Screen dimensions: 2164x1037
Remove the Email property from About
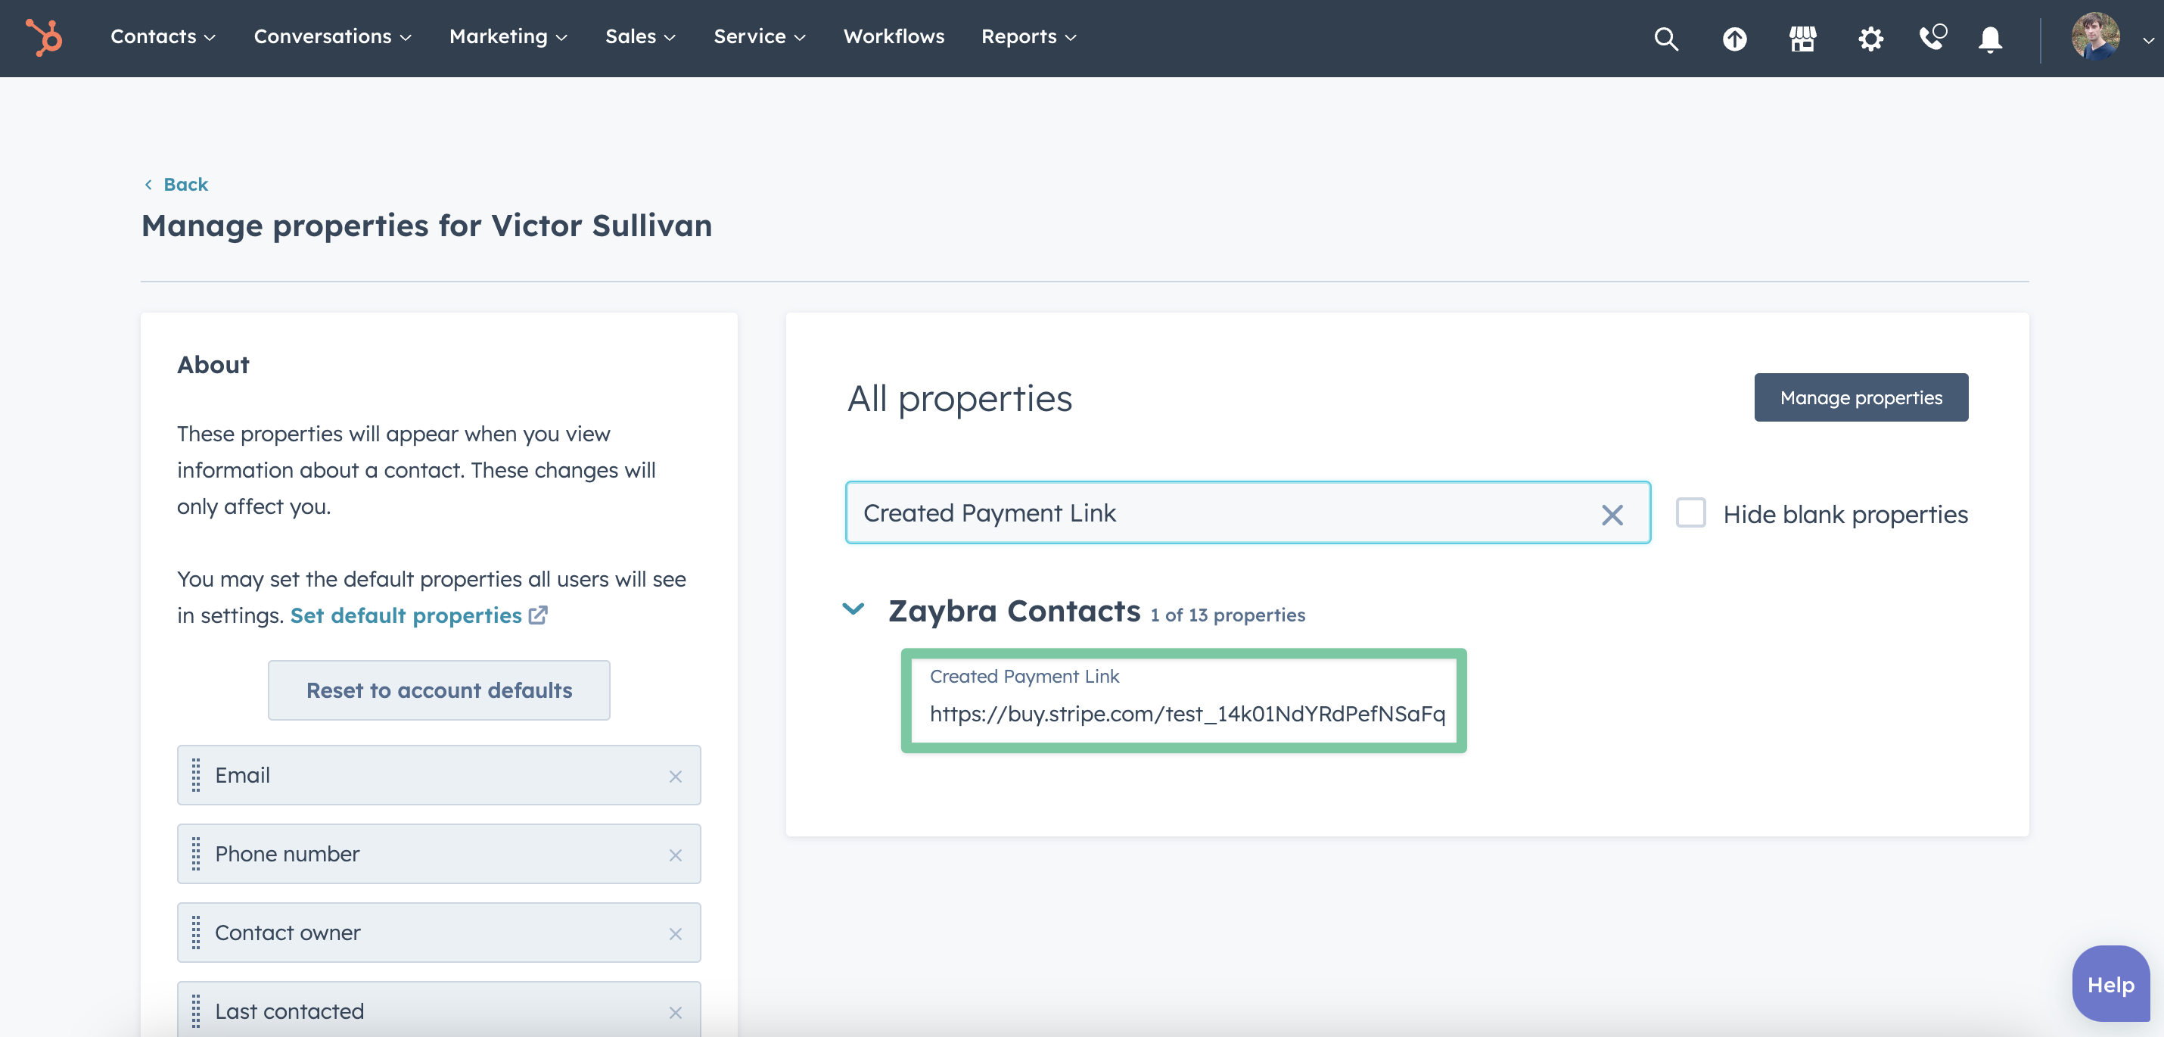coord(675,777)
